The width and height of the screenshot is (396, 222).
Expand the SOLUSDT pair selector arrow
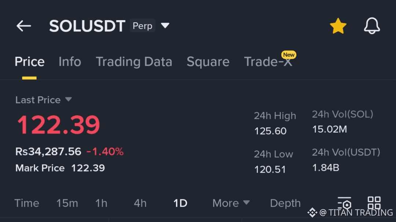165,26
